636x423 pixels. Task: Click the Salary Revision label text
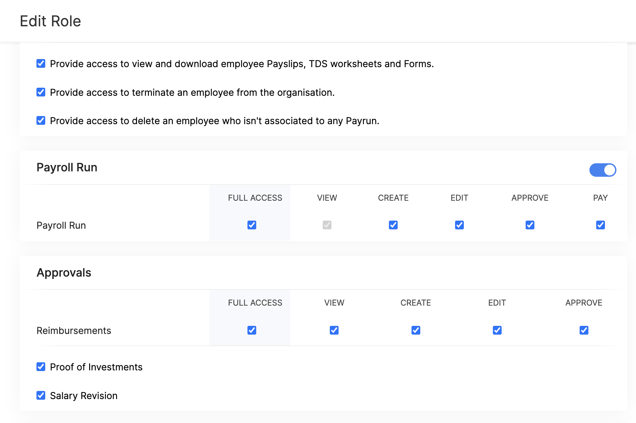[84, 396]
